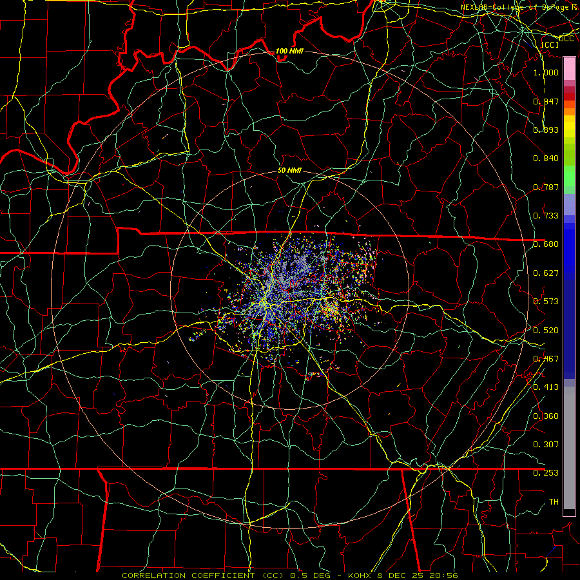
Task: Select the 0.840 scale value
Action: tap(546, 158)
